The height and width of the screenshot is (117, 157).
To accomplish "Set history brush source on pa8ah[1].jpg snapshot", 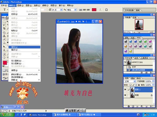I will tap(125, 62).
